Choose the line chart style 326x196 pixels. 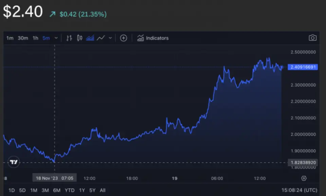click(101, 38)
